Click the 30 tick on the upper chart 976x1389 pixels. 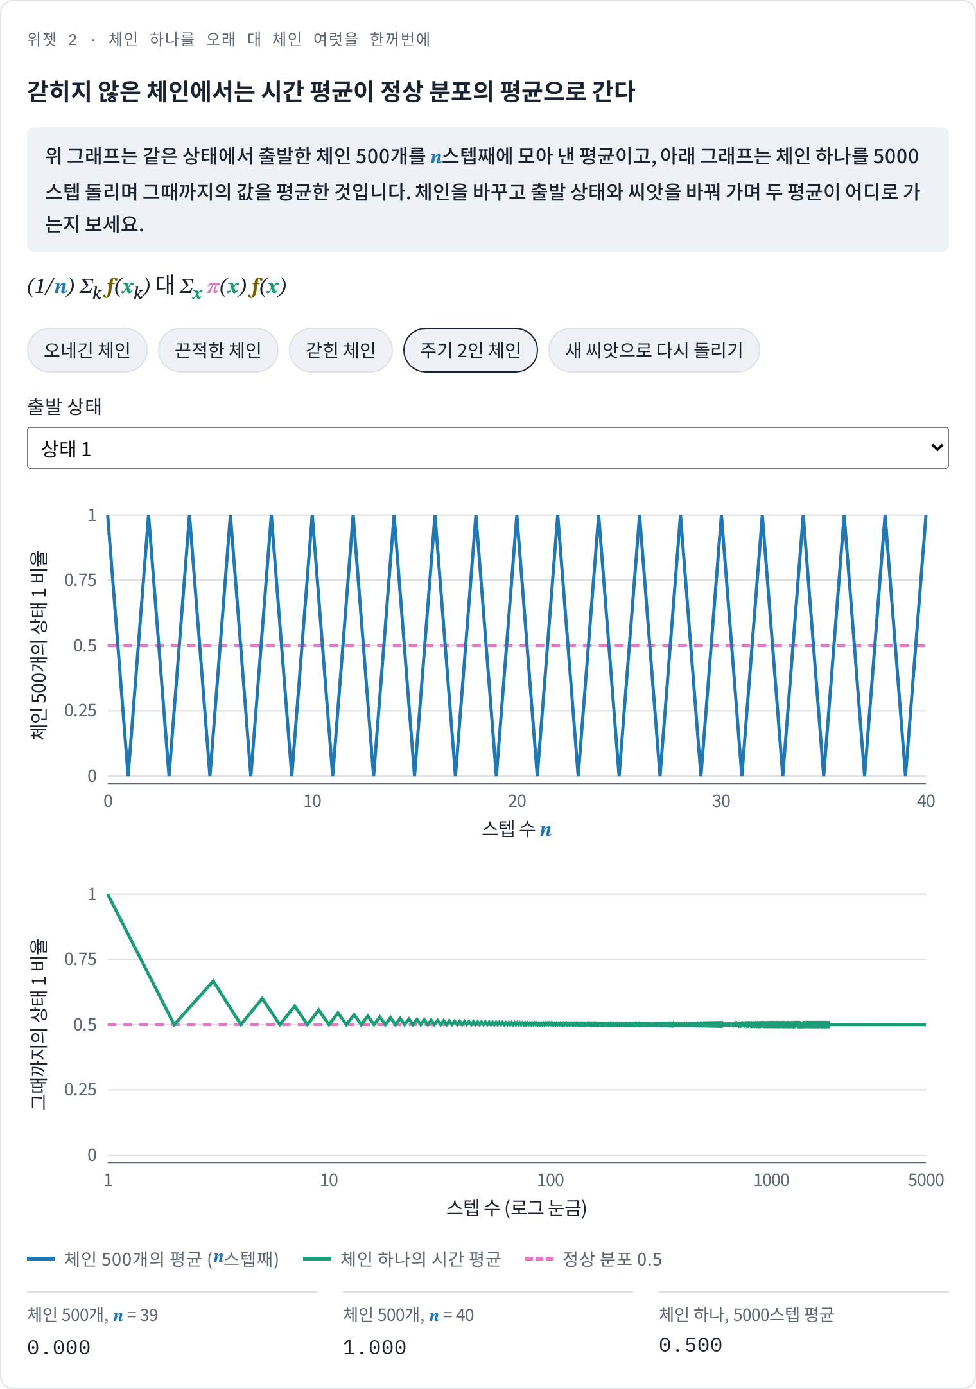pyautogui.click(x=721, y=801)
